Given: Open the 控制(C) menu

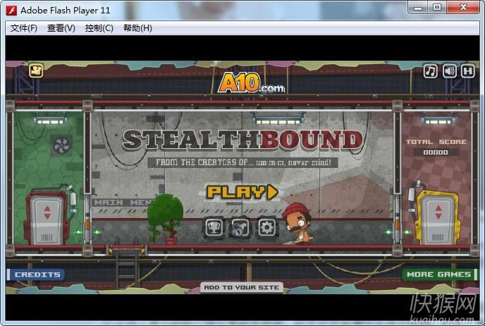Looking at the screenshot, I should pos(99,28).
